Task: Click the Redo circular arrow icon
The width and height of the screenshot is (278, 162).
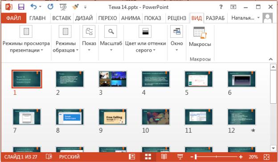Action: (x=50, y=7)
